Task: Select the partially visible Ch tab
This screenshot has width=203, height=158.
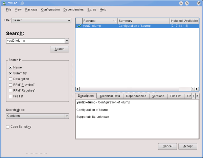Action: (188, 96)
